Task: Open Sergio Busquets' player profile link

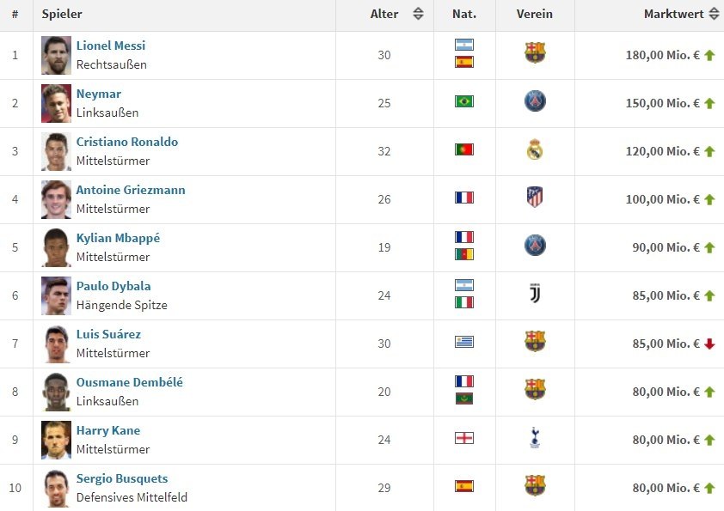Action: point(122,478)
